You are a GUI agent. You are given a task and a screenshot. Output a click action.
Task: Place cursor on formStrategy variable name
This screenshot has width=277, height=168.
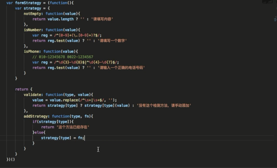pos(27,3)
